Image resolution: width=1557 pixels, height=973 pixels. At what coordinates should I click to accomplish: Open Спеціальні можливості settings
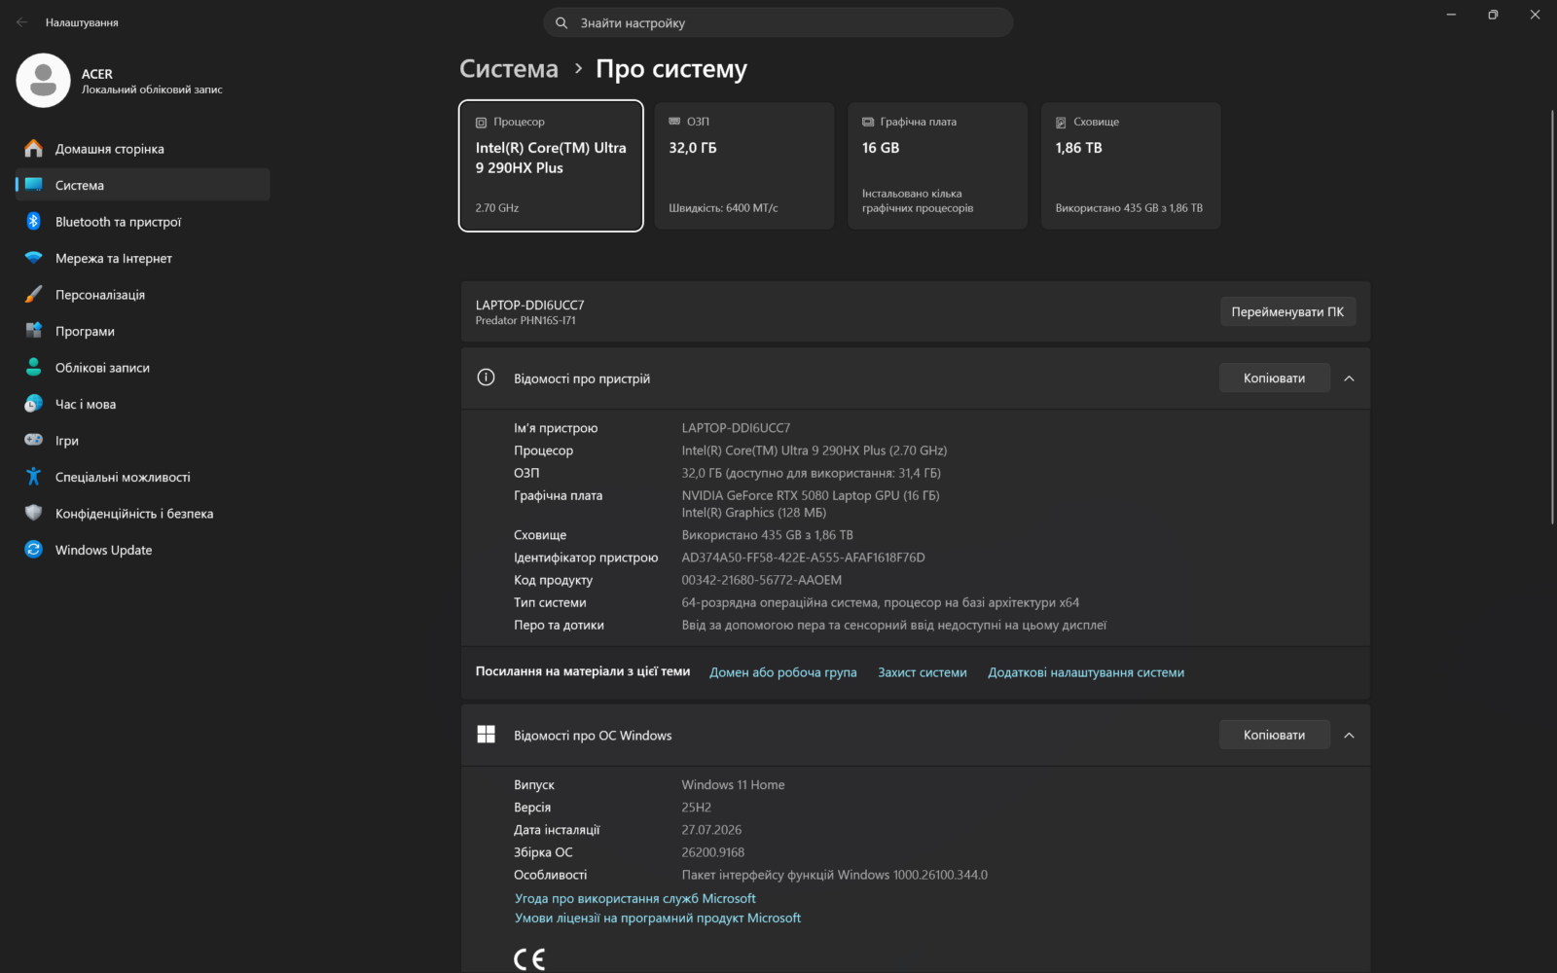pyautogui.click(x=142, y=477)
